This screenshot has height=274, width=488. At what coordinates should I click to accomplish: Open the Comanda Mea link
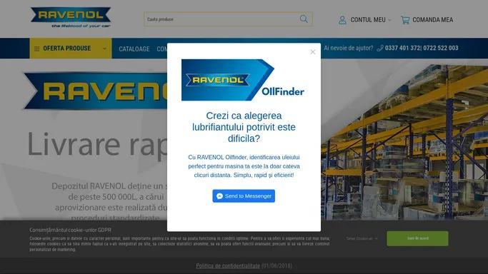(x=432, y=20)
